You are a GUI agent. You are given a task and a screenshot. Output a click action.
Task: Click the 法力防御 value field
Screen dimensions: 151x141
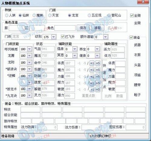[47, 127]
